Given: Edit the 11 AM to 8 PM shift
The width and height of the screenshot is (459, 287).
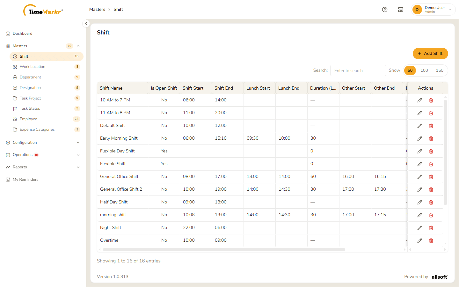Looking at the screenshot, I should (x=419, y=113).
